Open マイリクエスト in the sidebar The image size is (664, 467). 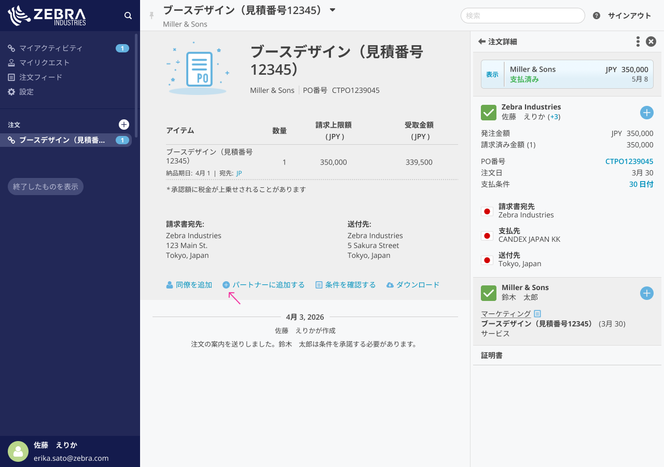point(44,63)
